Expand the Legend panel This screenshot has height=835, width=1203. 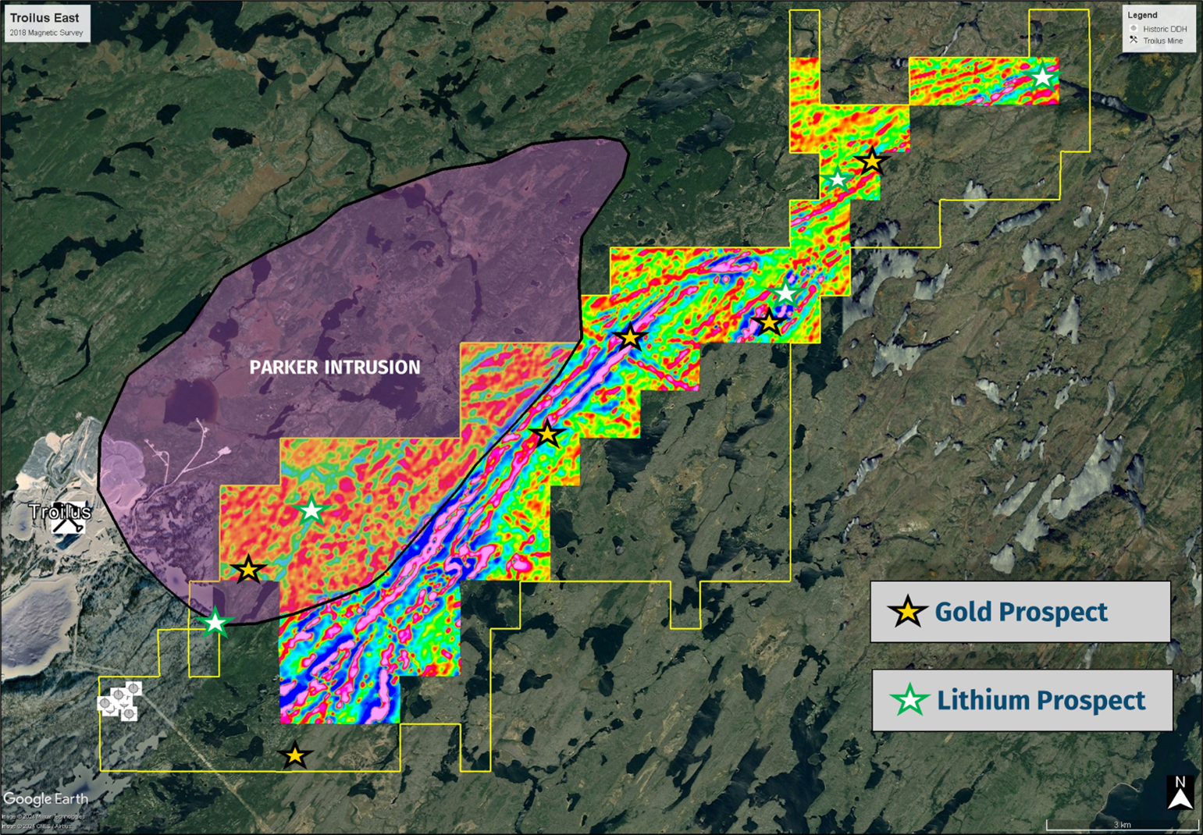pyautogui.click(x=1141, y=13)
